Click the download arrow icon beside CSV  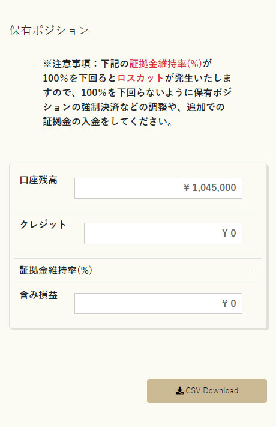click(x=179, y=391)
